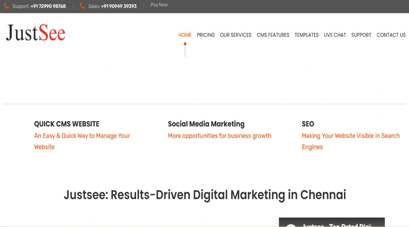The width and height of the screenshot is (409, 227).
Task: Expand the CMS FEATURES menu
Action: 273,35
